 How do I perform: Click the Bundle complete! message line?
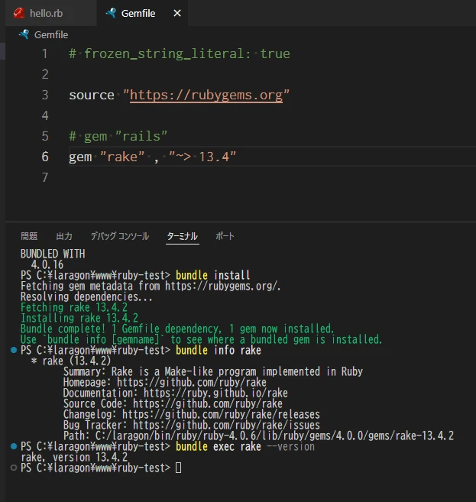pyautogui.click(x=177, y=329)
